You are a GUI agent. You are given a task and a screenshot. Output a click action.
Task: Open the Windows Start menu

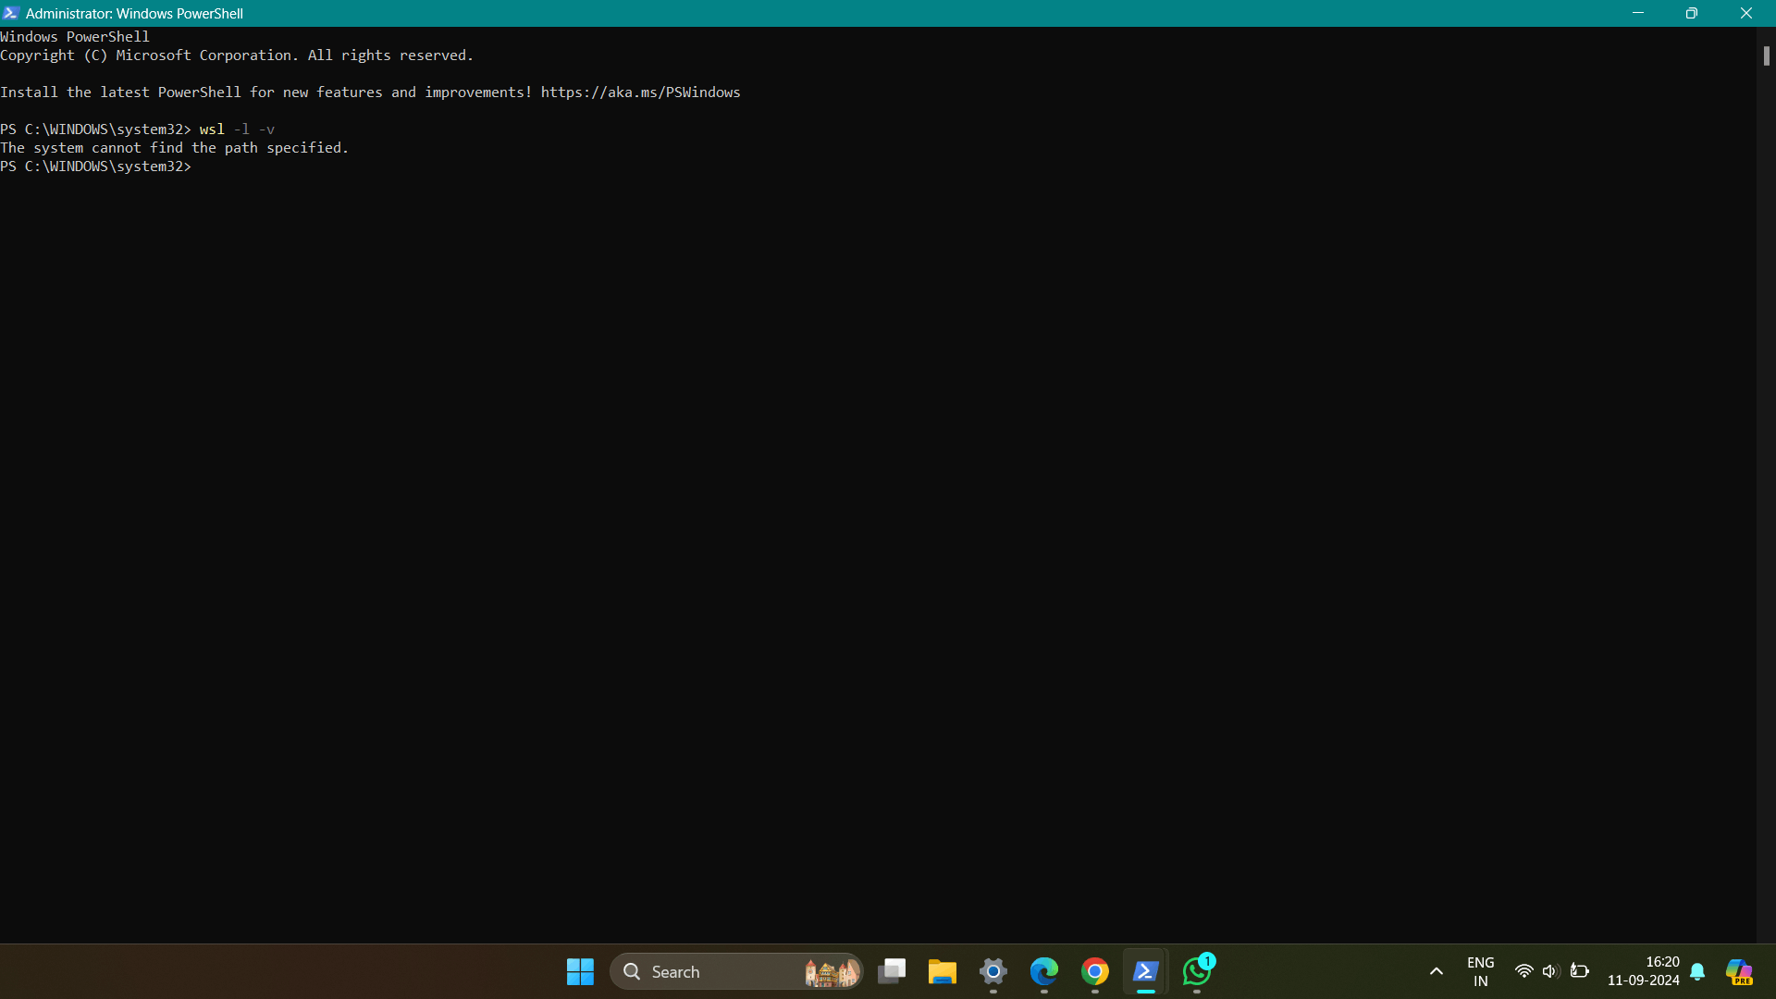tap(580, 971)
